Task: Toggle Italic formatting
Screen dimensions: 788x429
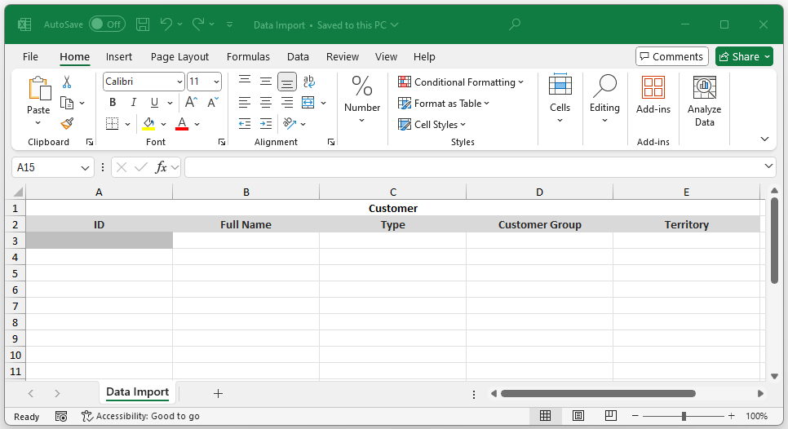Action: coord(134,103)
